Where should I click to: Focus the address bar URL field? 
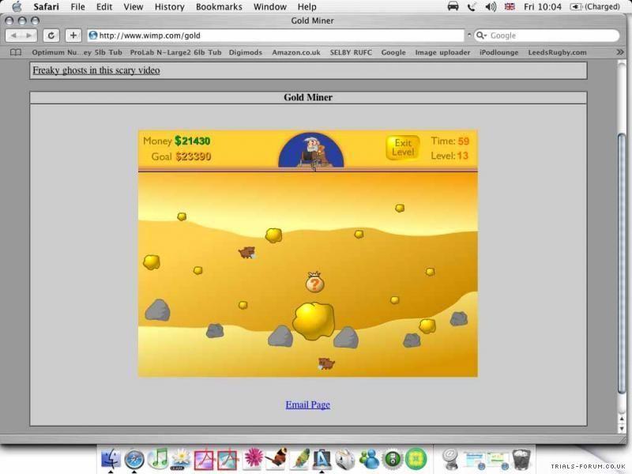(x=276, y=36)
